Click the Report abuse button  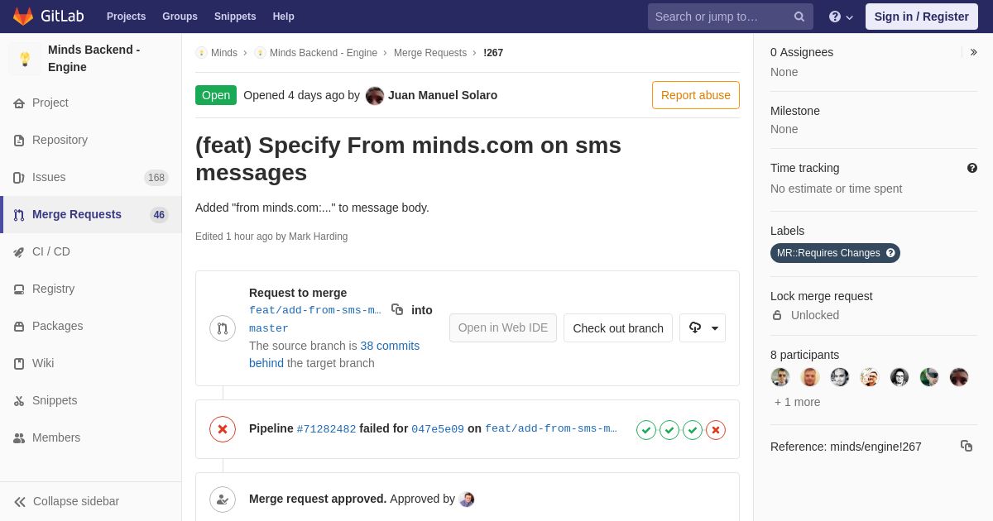696,95
